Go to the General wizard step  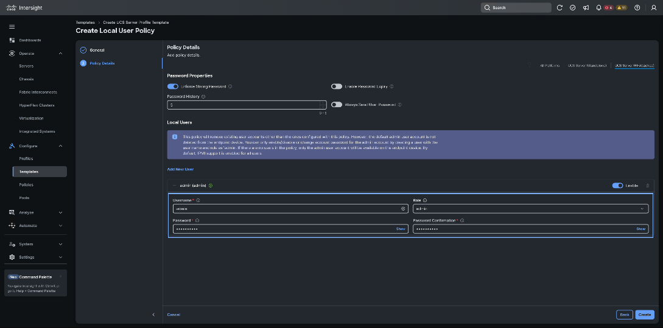97,50
